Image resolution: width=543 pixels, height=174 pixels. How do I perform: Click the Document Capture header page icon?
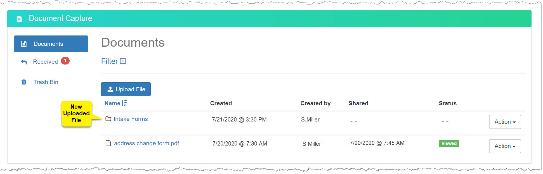19,19
